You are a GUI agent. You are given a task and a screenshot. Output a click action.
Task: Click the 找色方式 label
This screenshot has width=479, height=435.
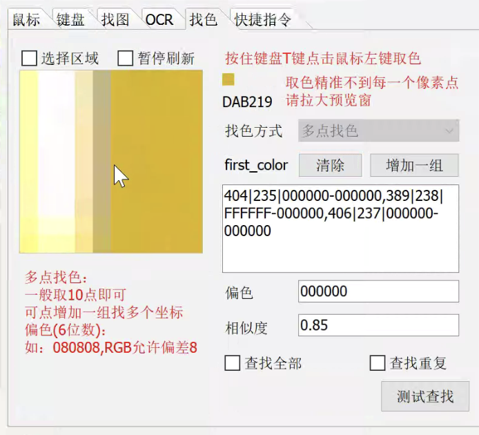click(x=253, y=130)
